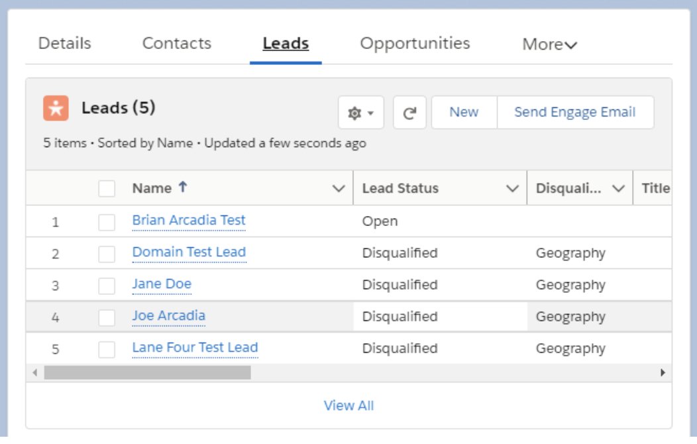The height and width of the screenshot is (444, 697).
Task: Click the scrollbar left arrow
Action: (34, 372)
